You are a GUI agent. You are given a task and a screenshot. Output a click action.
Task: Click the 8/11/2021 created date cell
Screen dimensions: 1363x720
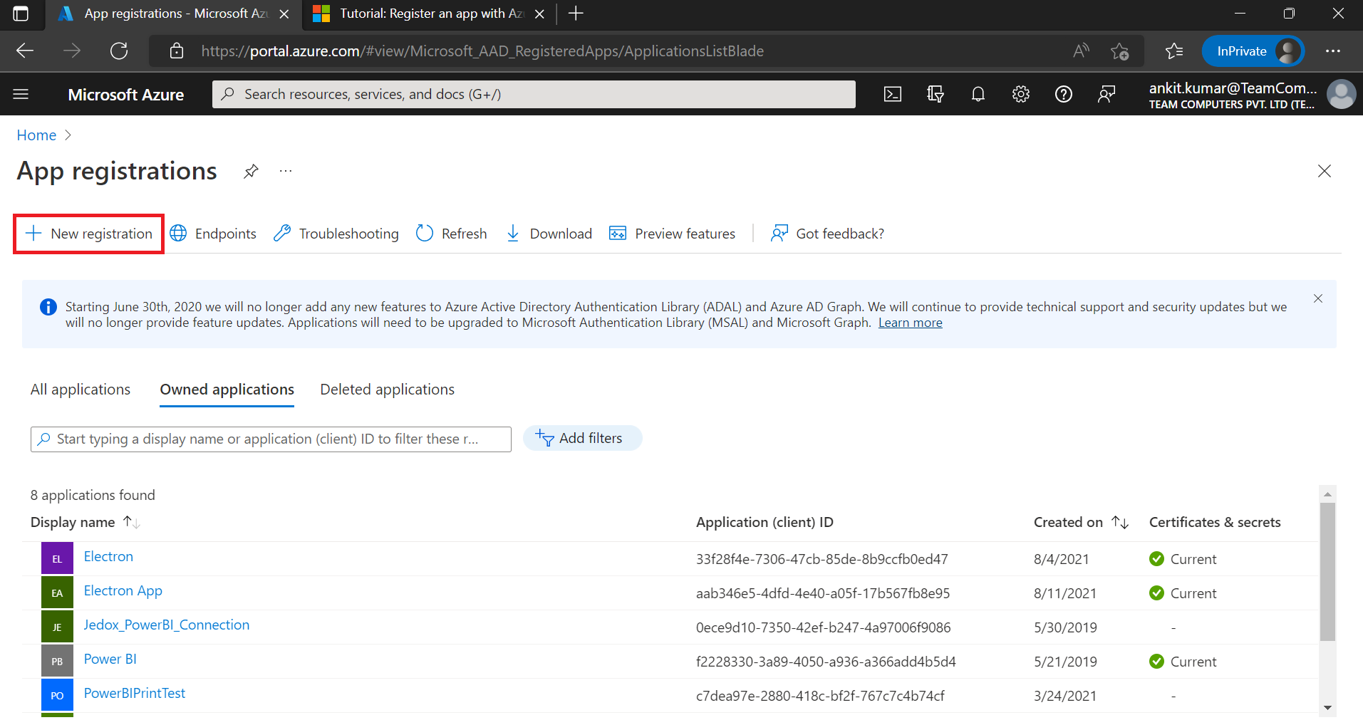tap(1064, 593)
